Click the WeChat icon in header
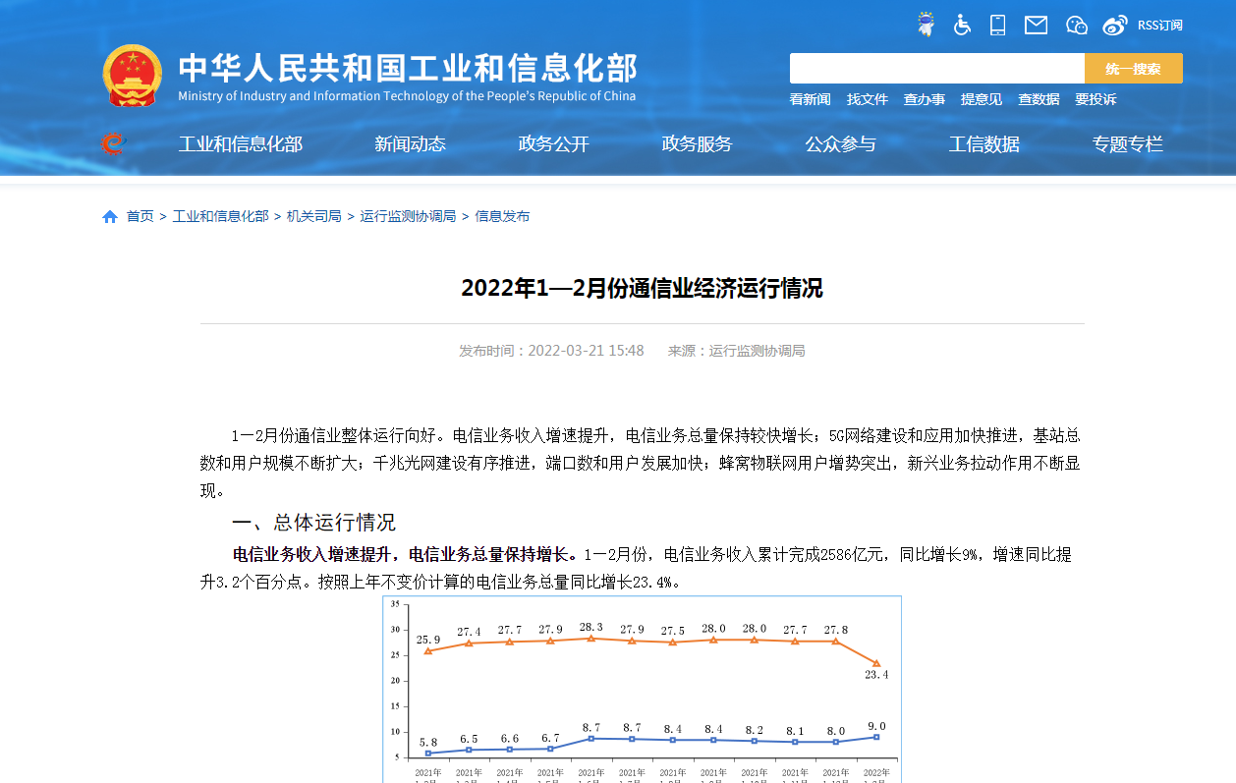 click(1077, 25)
